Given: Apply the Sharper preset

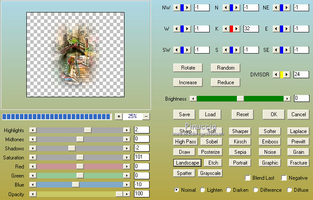Looking at the screenshot, I should click(240, 131).
